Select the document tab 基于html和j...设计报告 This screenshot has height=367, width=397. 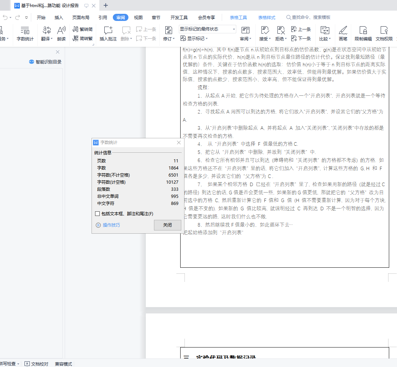(50, 6)
